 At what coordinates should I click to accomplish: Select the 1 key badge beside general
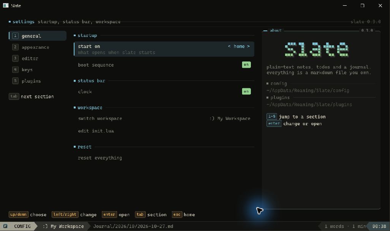click(15, 36)
